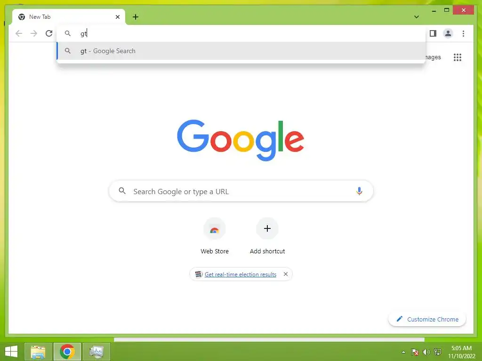Open the volume speaker tray icon
Viewport: 482px width, 361px height.
point(426,352)
